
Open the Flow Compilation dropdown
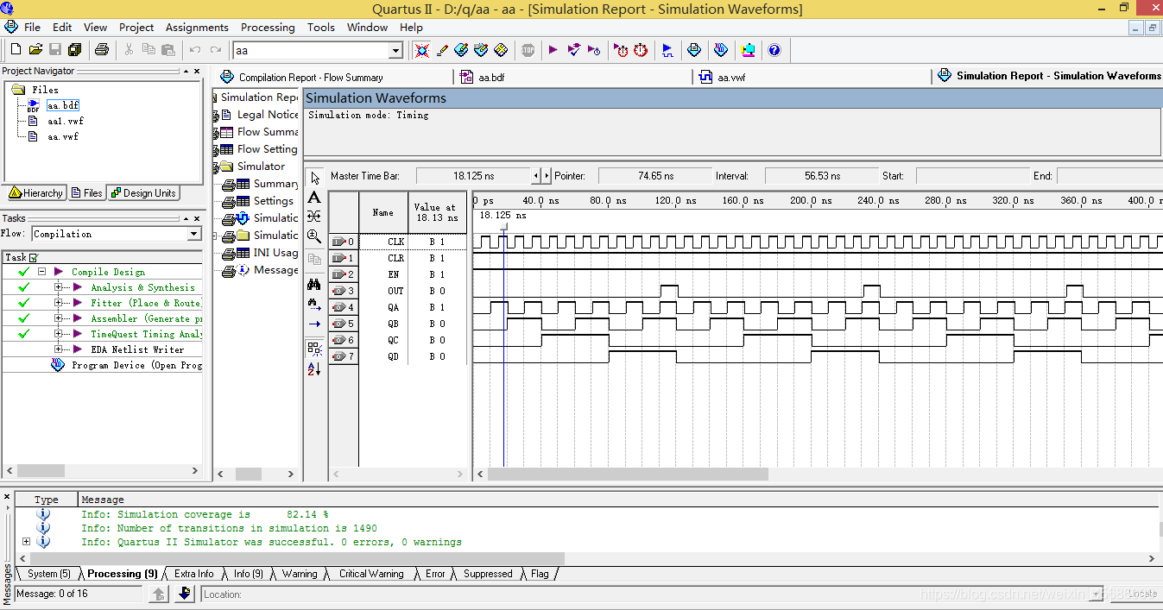tap(193, 234)
